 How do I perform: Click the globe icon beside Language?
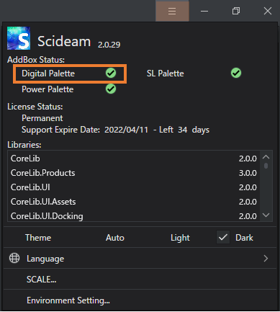[14, 258]
